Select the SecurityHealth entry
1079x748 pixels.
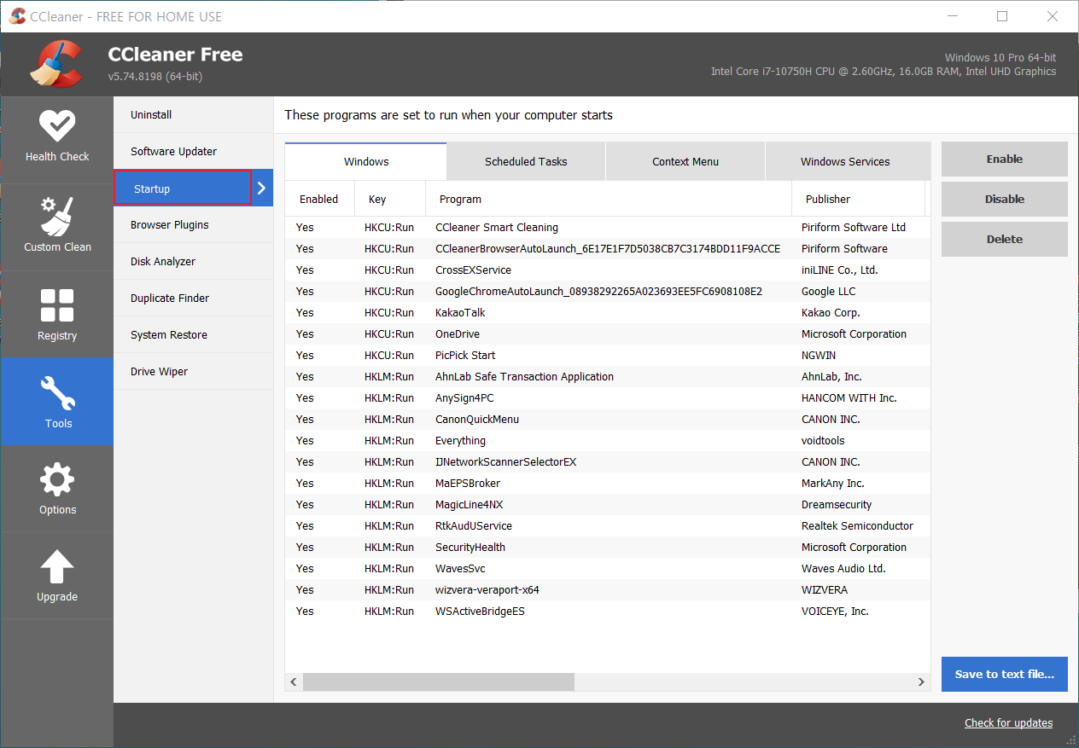point(608,548)
